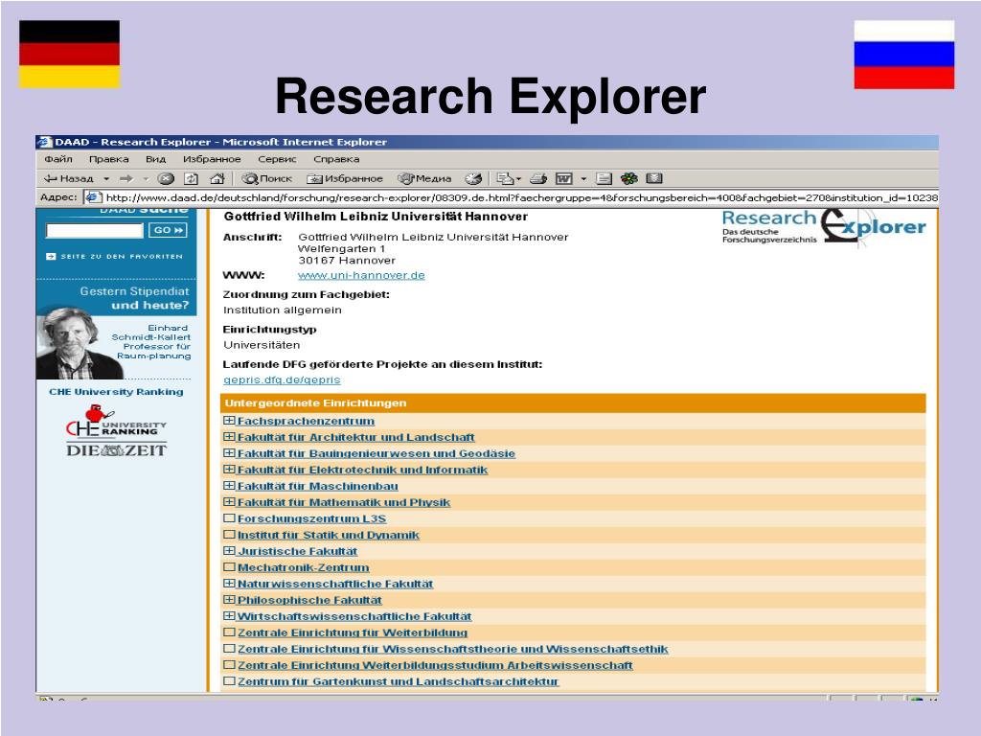
Task: Open the Медиа media toolbar button
Action: 424,178
